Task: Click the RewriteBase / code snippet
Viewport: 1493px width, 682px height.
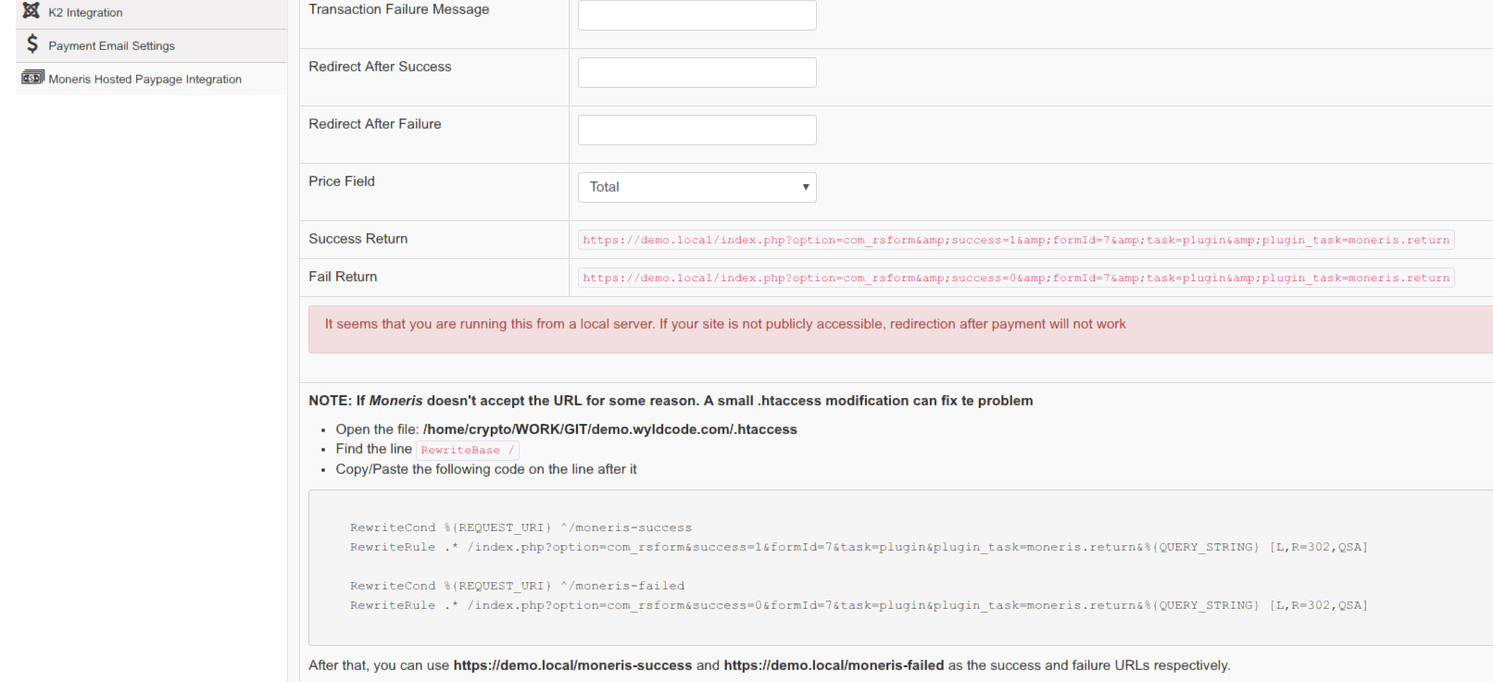Action: point(467,451)
